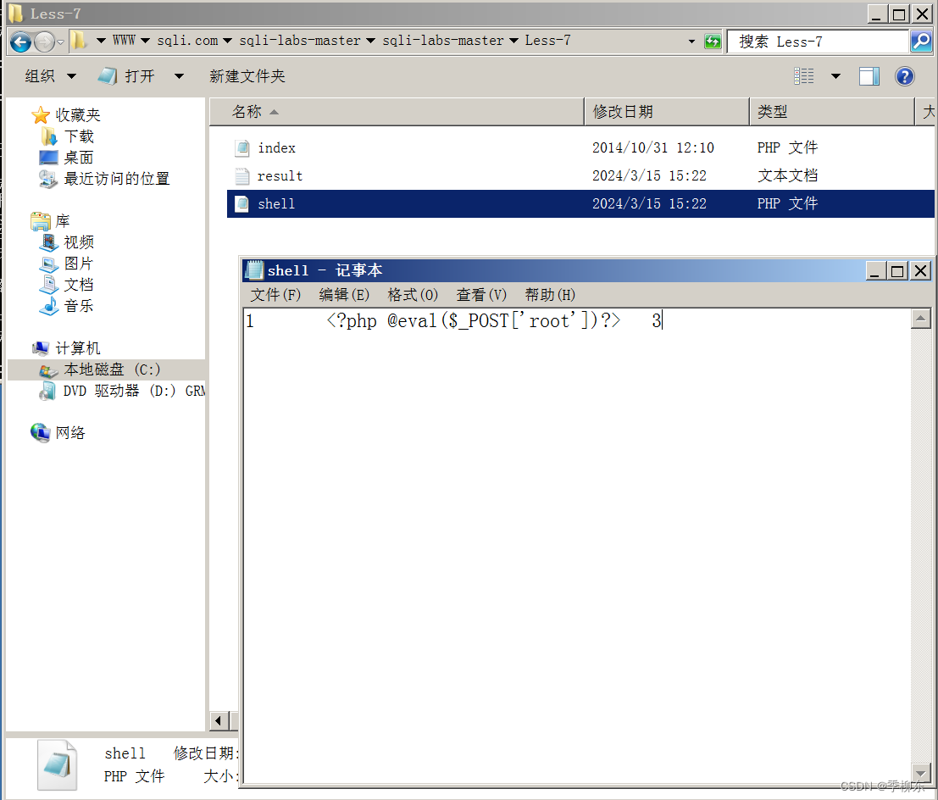This screenshot has height=800, width=938.
Task: Click the folder icon in the address bar
Action: pos(78,41)
